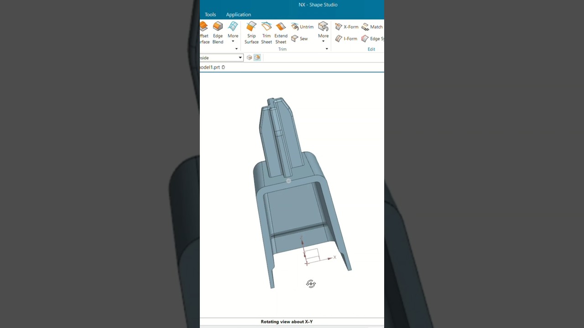This screenshot has height=328, width=584.
Task: Open the Application ribbon tab
Action: [239, 15]
